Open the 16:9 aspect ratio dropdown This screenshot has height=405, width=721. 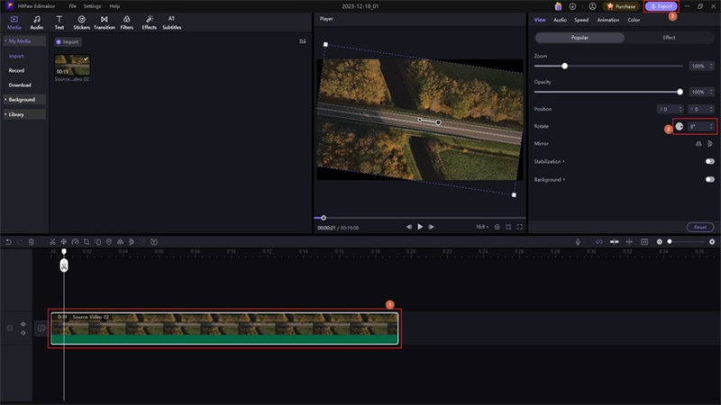[482, 227]
